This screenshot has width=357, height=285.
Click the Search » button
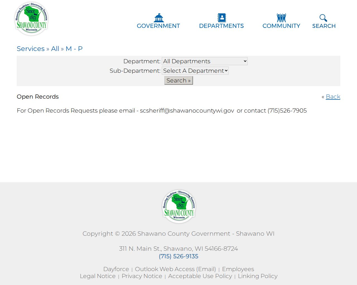tap(178, 81)
